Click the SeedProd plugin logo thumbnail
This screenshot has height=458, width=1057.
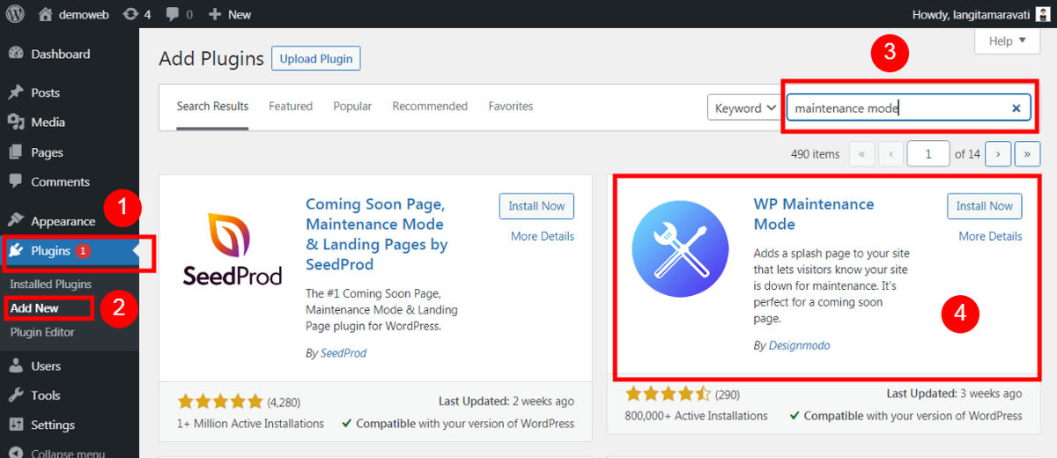(x=233, y=248)
